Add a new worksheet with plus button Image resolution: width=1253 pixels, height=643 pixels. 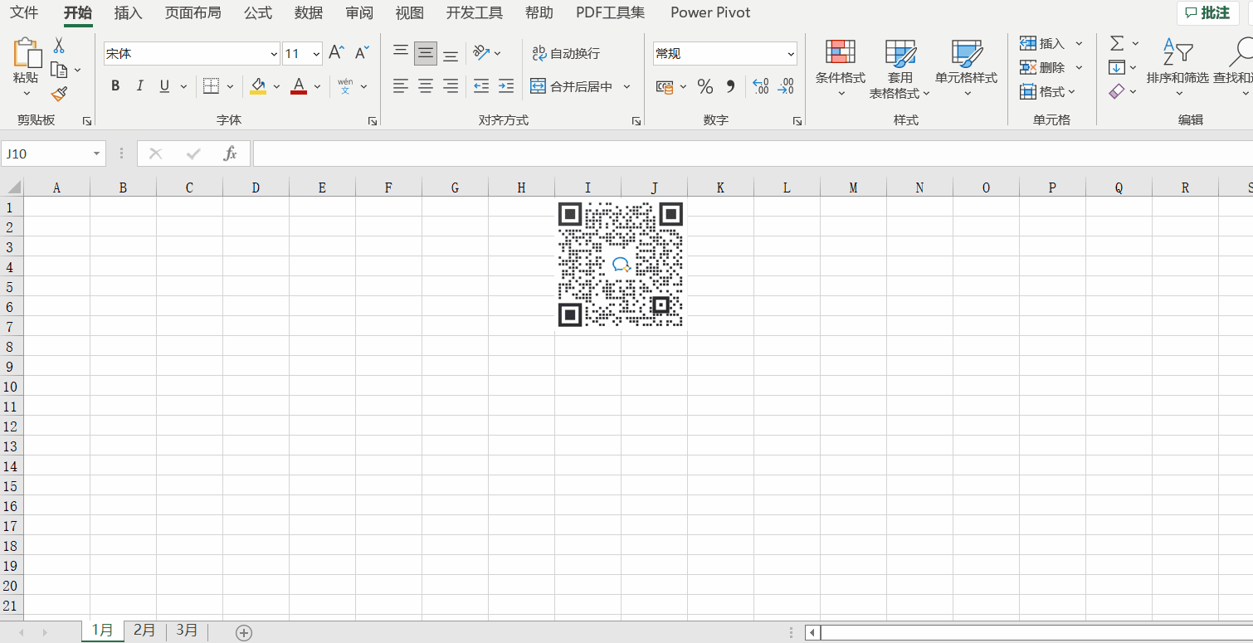[244, 632]
